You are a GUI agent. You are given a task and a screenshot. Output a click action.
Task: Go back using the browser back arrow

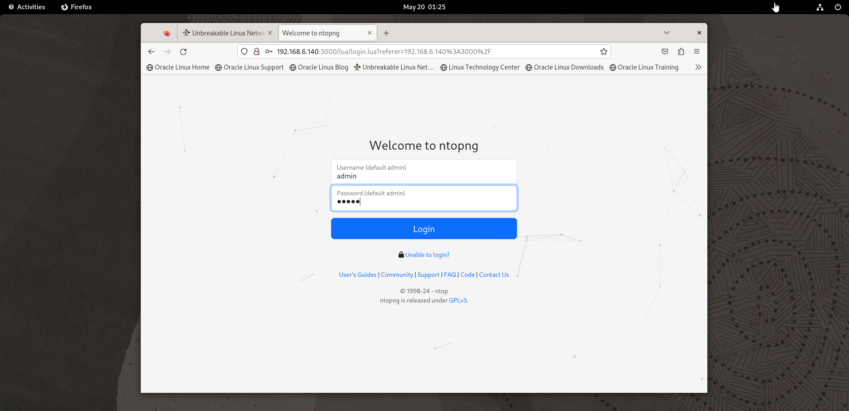(151, 52)
